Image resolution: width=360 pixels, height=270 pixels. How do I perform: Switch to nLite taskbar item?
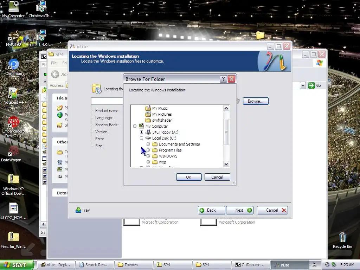point(290,265)
